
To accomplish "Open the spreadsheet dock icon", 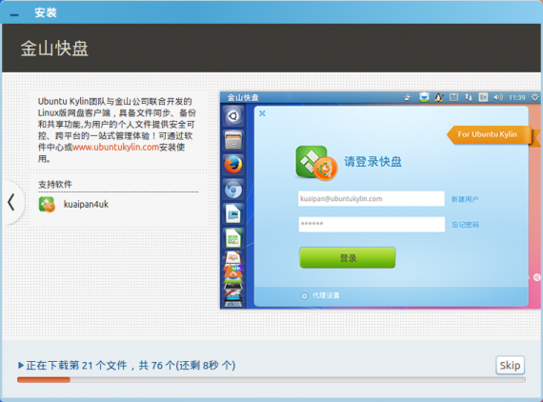I will [233, 238].
